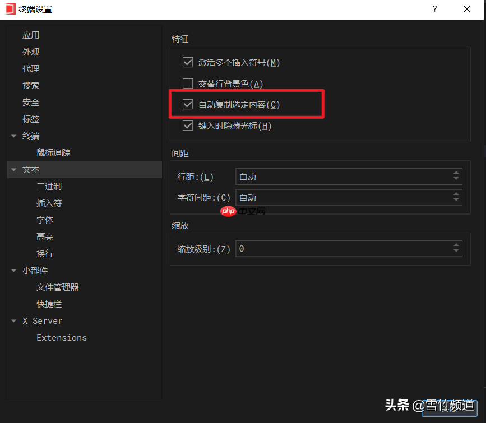
Task: Select the 安全 category
Action: (x=31, y=103)
